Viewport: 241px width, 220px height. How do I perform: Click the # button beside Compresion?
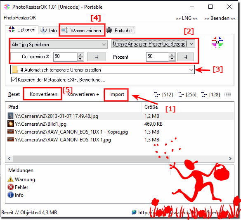click(97, 57)
